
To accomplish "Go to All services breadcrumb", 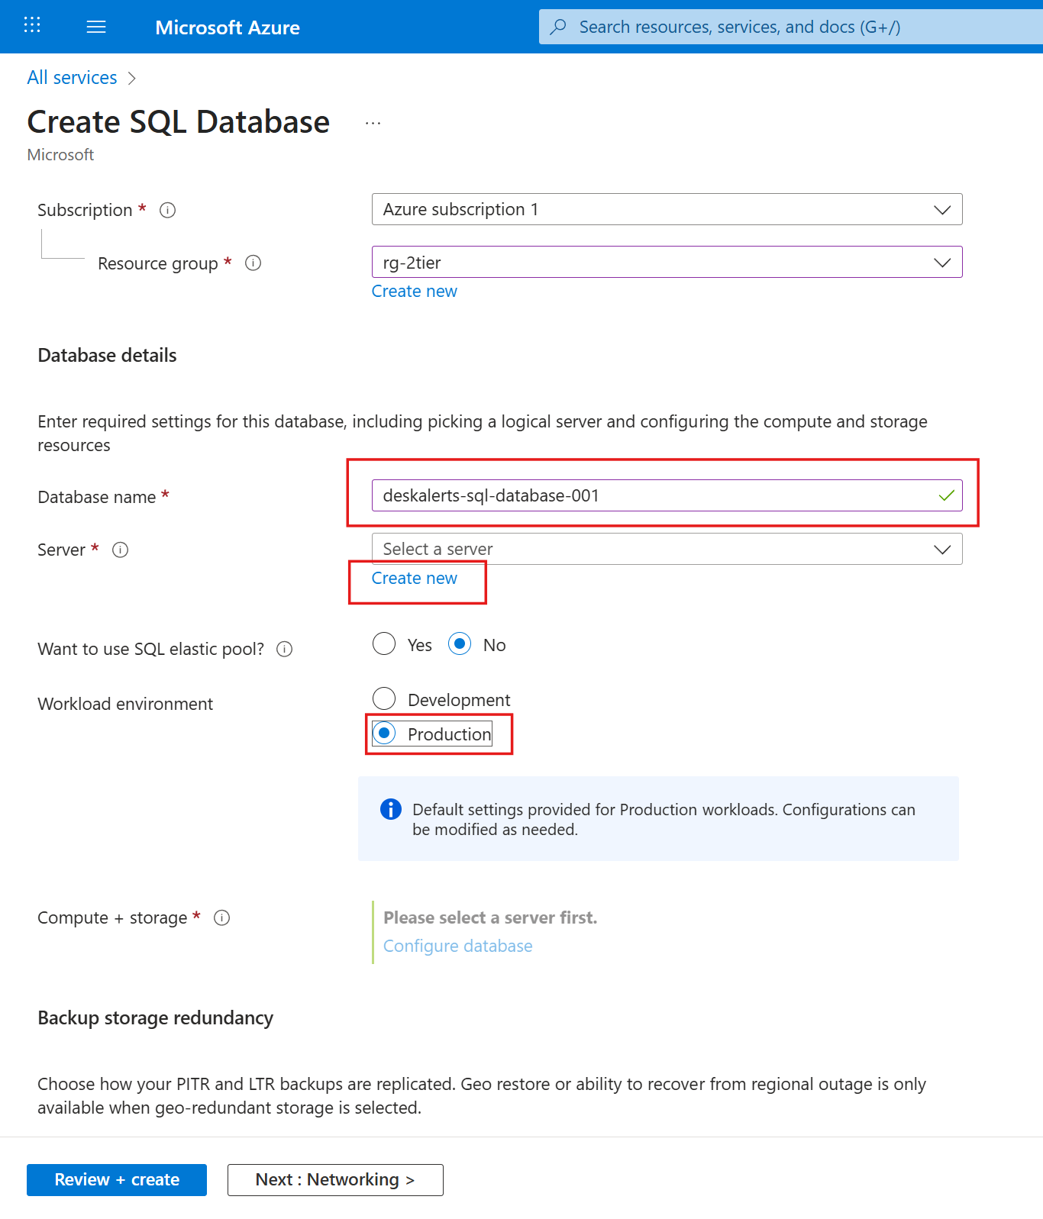I will coord(72,78).
